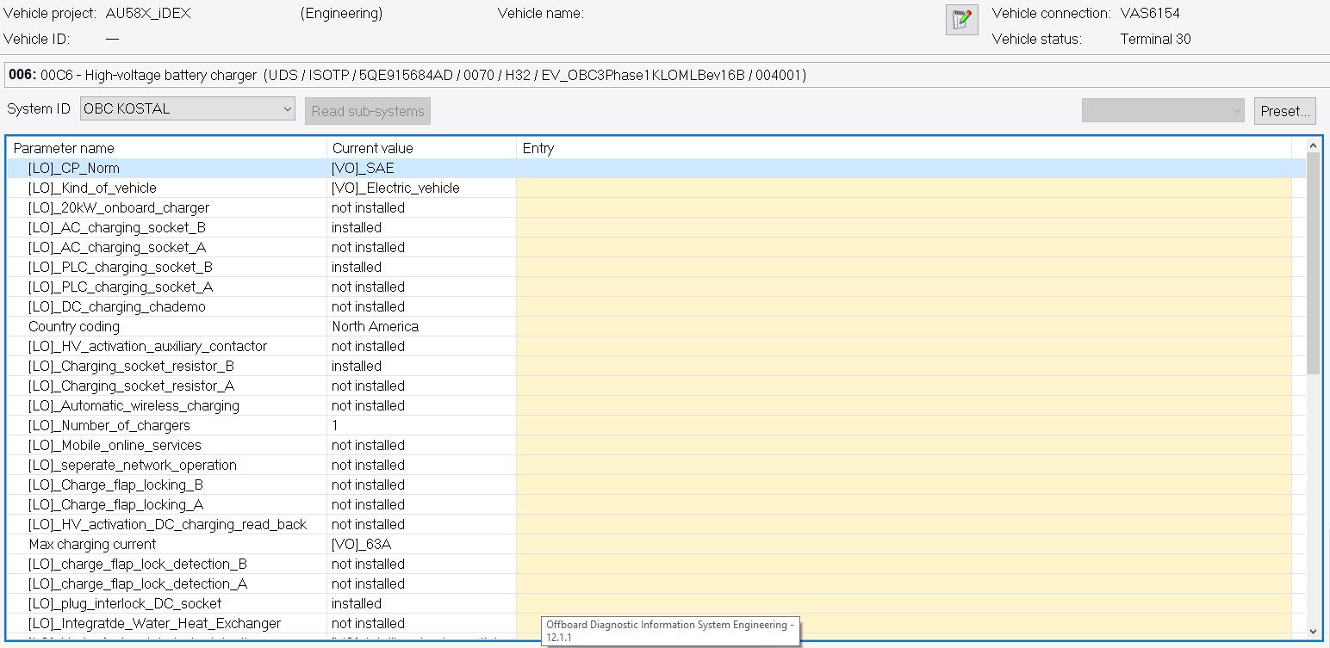
Task: Click the notepad edit icon beside Vehicle connection
Action: (961, 20)
